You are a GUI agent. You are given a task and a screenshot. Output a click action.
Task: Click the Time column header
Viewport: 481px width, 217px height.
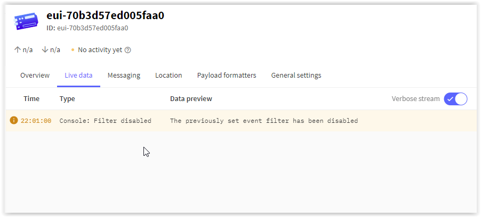tap(31, 99)
